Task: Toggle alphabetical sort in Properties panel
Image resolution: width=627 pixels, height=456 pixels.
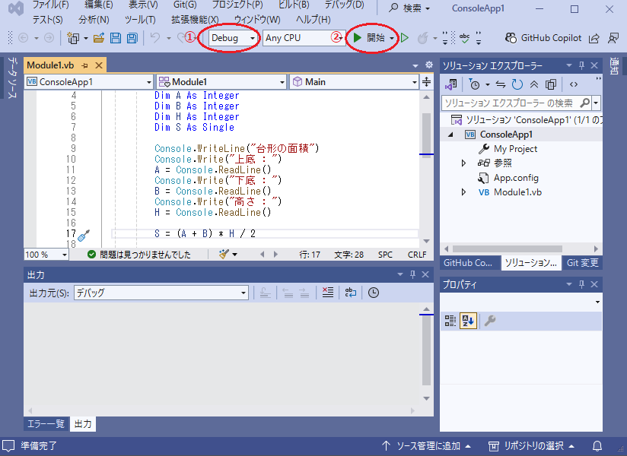Action: click(469, 321)
